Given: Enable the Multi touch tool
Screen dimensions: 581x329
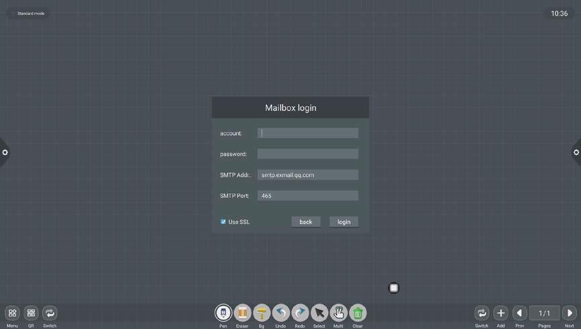Looking at the screenshot, I should pyautogui.click(x=338, y=313).
